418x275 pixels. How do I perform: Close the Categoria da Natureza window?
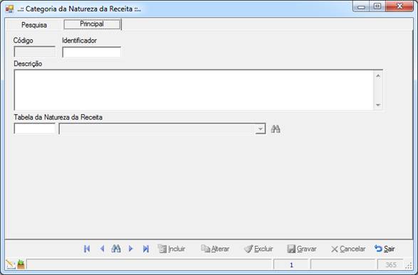(x=399, y=6)
